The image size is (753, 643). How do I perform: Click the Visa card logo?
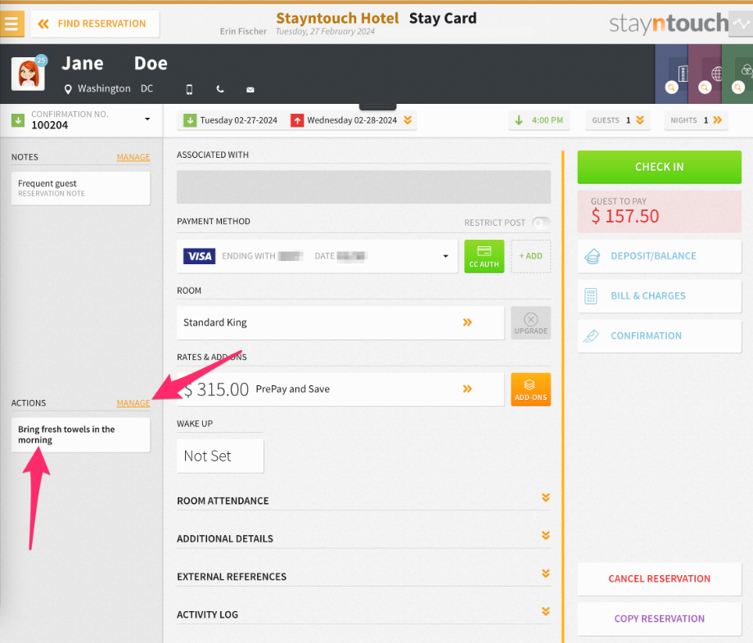tap(199, 256)
